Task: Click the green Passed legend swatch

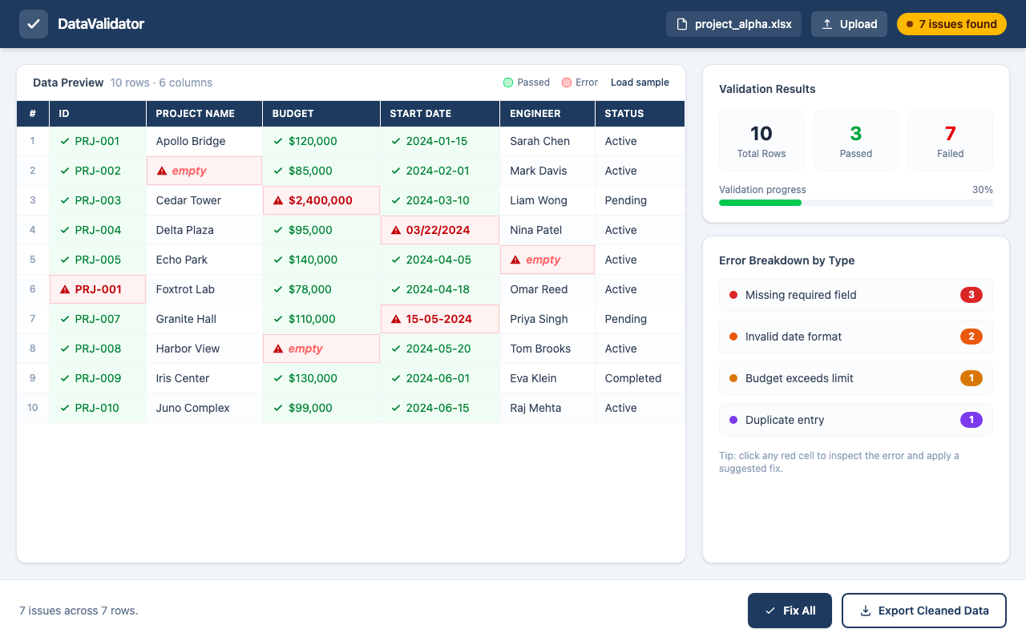Action: 508,83
